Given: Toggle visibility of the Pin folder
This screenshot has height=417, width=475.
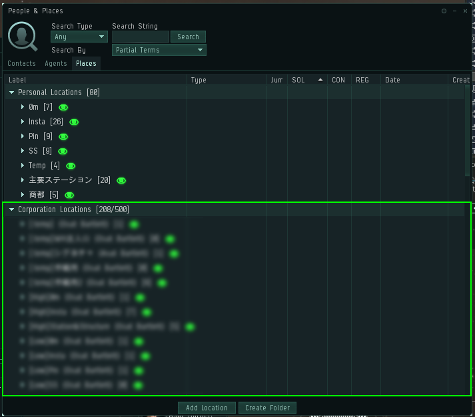Looking at the screenshot, I should click(x=64, y=136).
